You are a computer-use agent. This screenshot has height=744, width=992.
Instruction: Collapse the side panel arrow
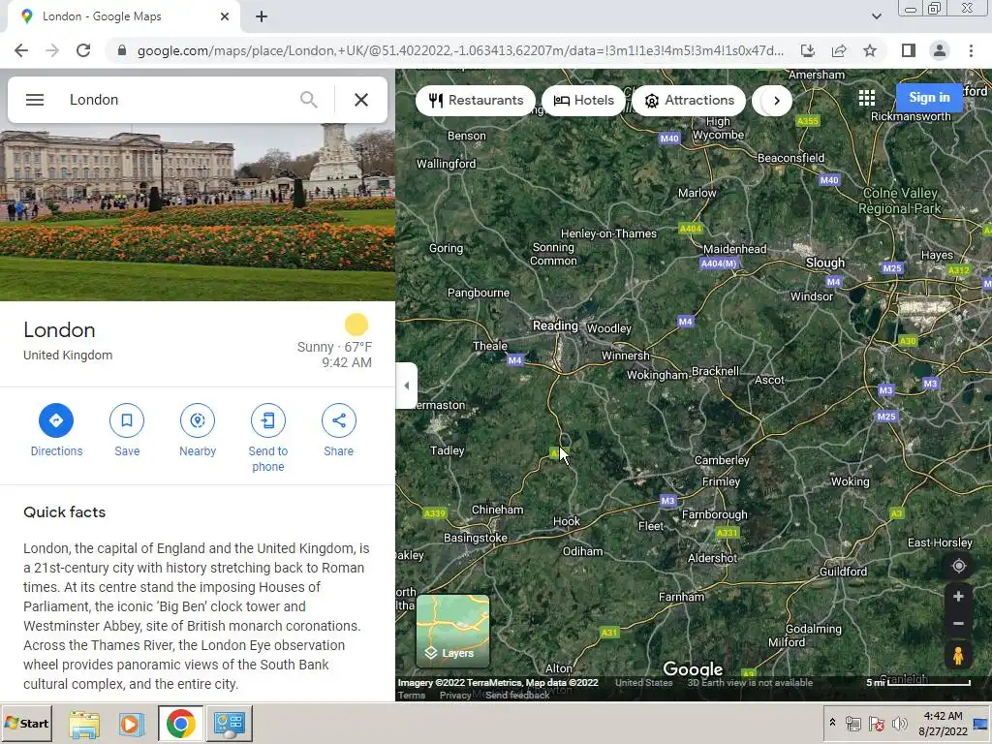coord(406,386)
